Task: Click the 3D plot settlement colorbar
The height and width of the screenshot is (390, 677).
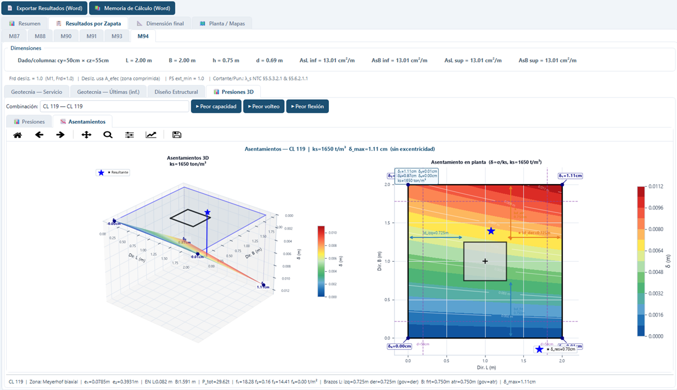Action: 321,261
